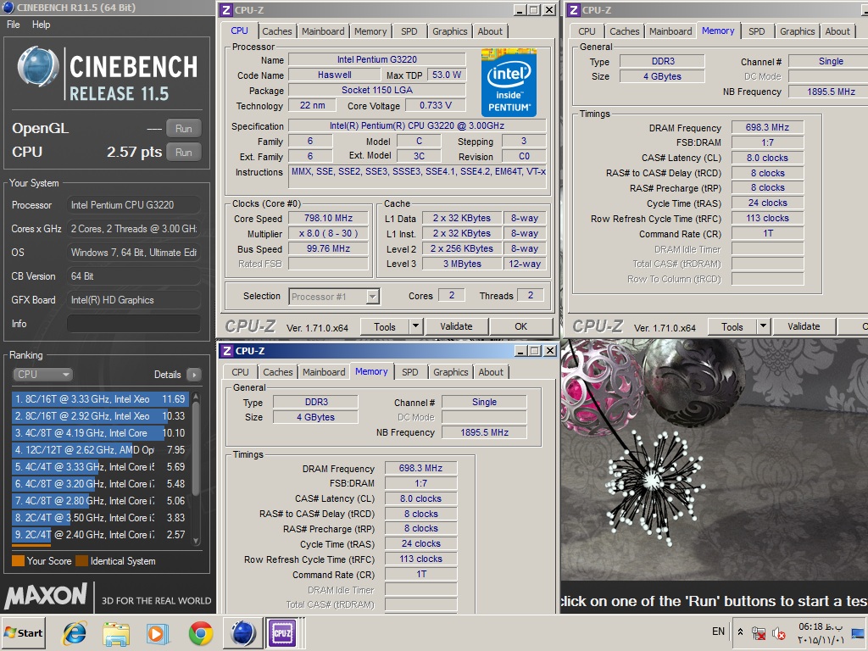
Task: Click the taskbar clock showing 06:18
Action: tap(821, 633)
